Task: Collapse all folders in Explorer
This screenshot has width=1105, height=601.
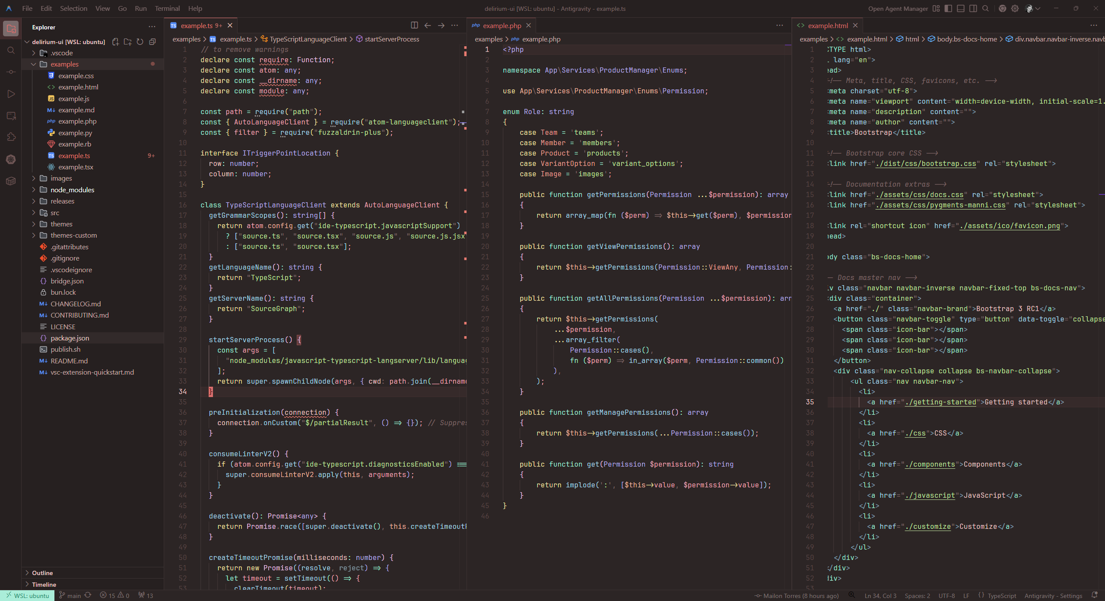Action: 152,42
